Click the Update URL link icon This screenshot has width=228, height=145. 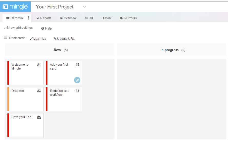[x=55, y=39]
